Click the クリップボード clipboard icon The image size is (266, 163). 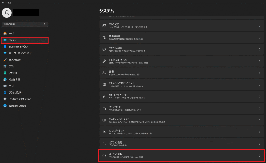[x=104, y=108]
